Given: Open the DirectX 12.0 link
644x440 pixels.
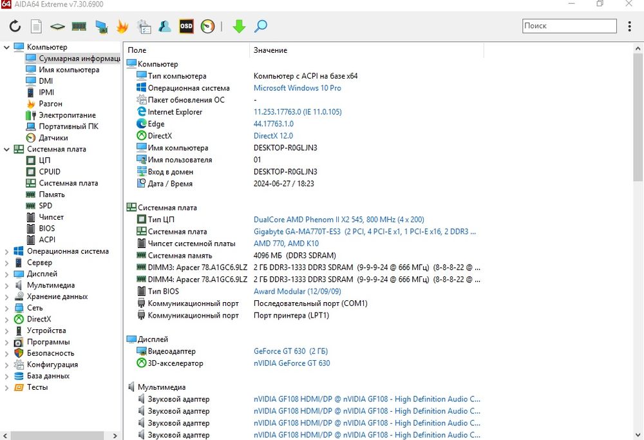Looking at the screenshot, I should pyautogui.click(x=273, y=135).
